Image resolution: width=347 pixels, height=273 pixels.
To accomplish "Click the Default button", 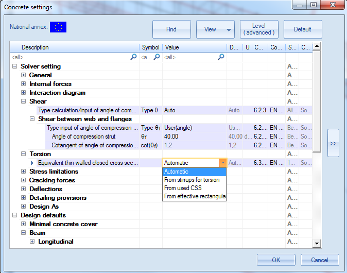I will tap(303, 29).
